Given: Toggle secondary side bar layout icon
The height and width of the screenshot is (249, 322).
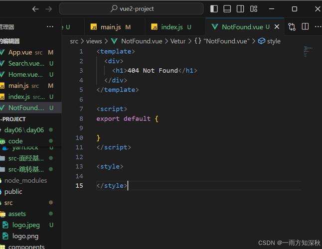Looking at the screenshot, I should [x=241, y=9].
